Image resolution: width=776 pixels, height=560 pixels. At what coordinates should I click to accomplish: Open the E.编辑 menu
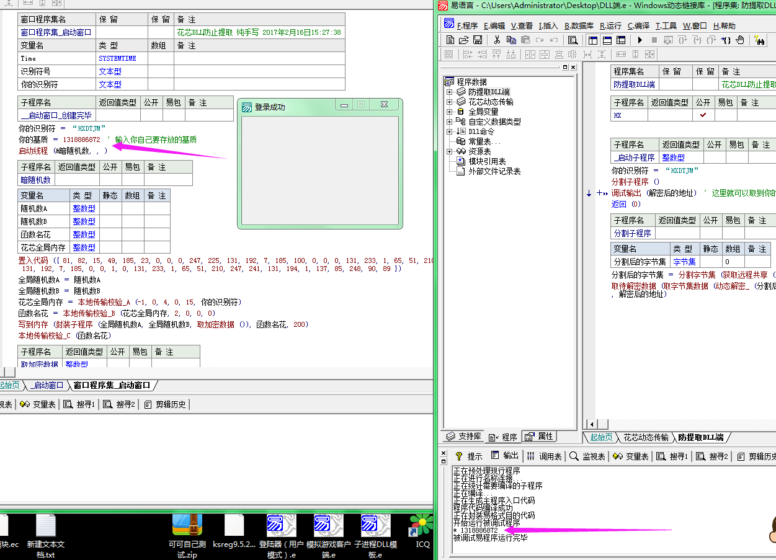(494, 25)
